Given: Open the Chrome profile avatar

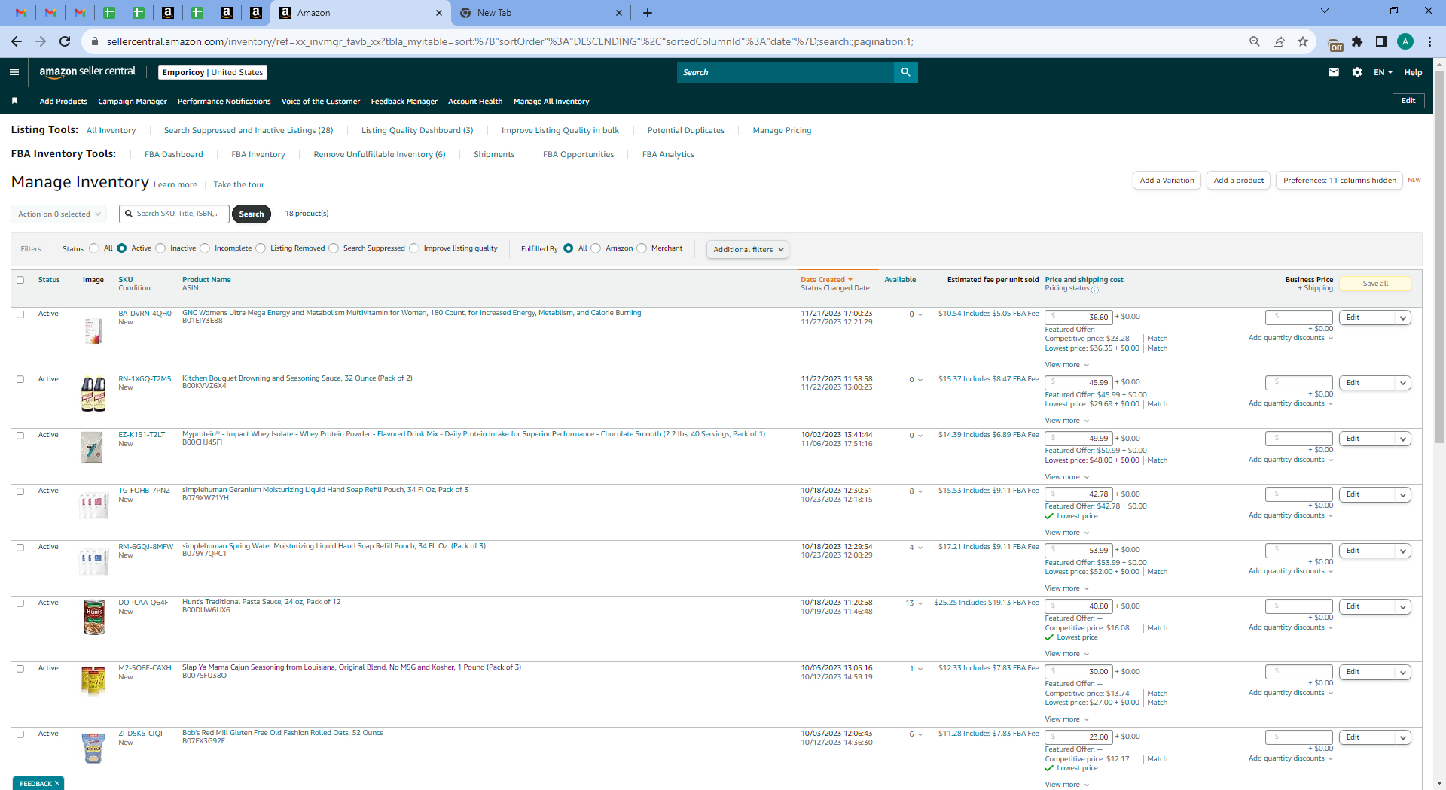Looking at the screenshot, I should pyautogui.click(x=1405, y=41).
